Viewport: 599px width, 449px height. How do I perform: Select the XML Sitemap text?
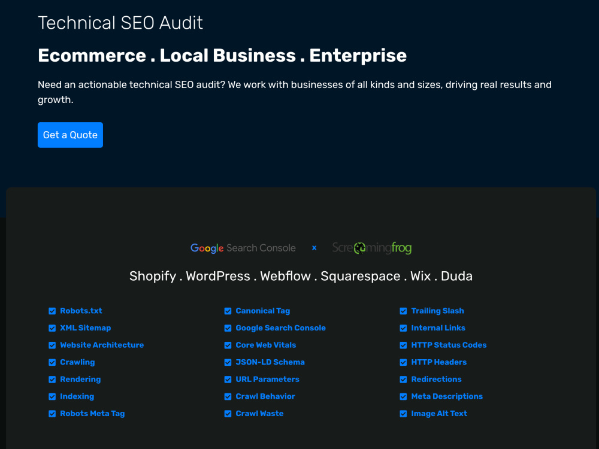point(86,328)
